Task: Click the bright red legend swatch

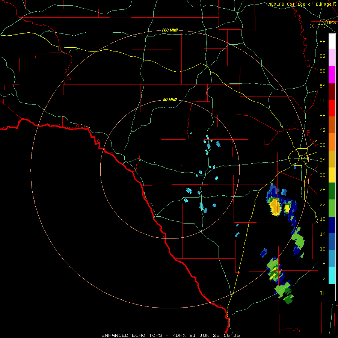Action: (x=332, y=108)
